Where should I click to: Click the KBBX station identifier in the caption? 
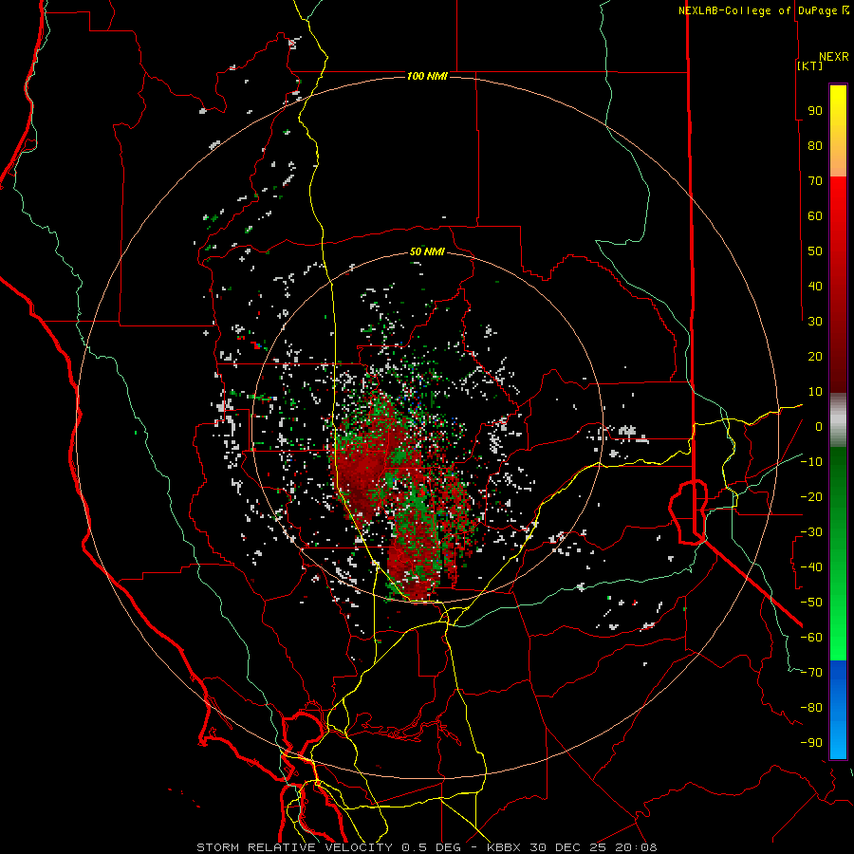pos(503,847)
